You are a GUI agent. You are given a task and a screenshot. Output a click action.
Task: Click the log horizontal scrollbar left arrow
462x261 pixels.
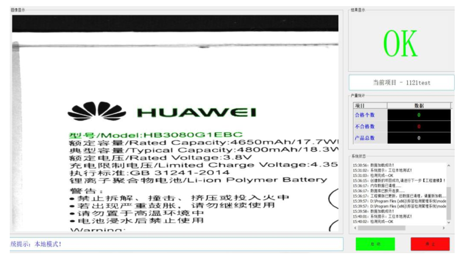tap(355, 228)
